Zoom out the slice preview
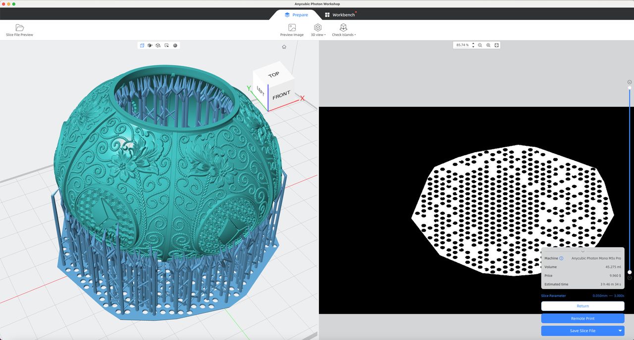 tap(480, 45)
